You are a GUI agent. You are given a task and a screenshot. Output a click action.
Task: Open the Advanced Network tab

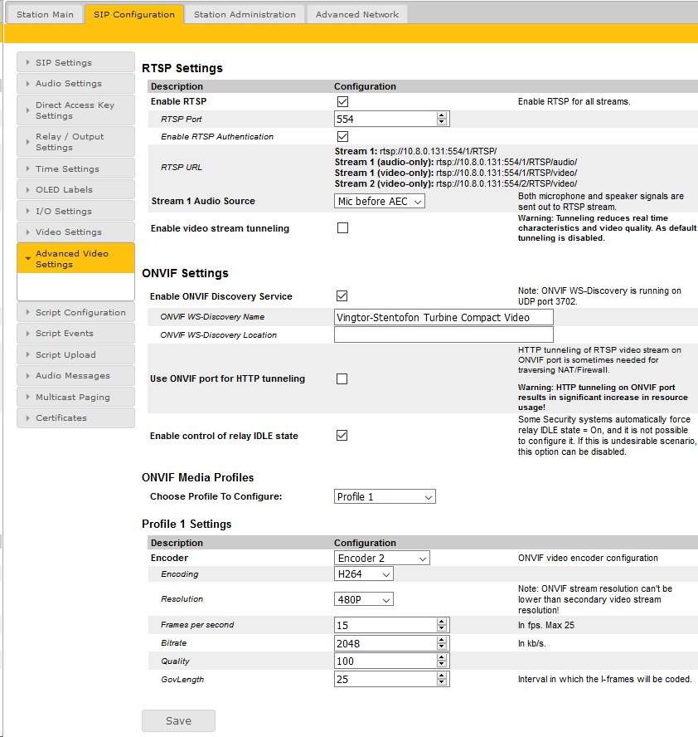tap(356, 14)
